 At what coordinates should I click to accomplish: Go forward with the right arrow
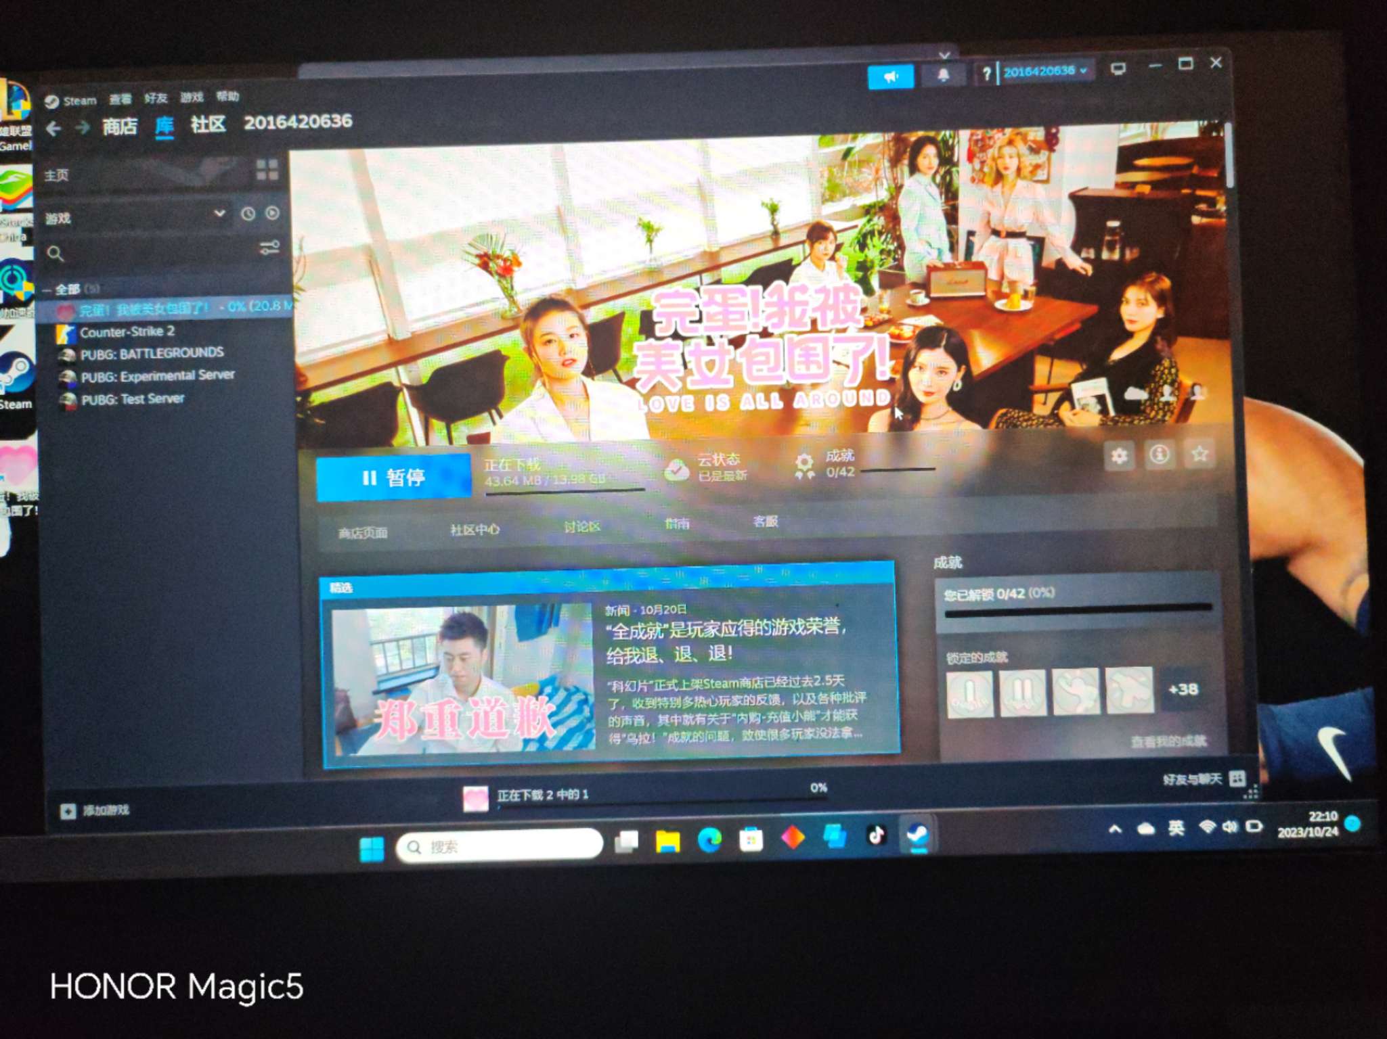[82, 128]
